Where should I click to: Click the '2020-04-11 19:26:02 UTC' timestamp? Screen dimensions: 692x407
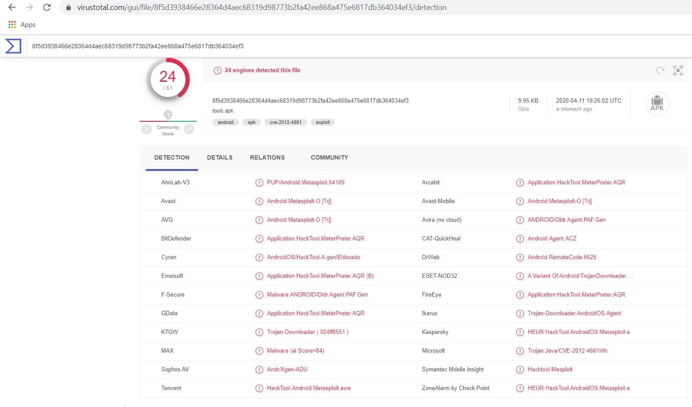pyautogui.click(x=588, y=100)
